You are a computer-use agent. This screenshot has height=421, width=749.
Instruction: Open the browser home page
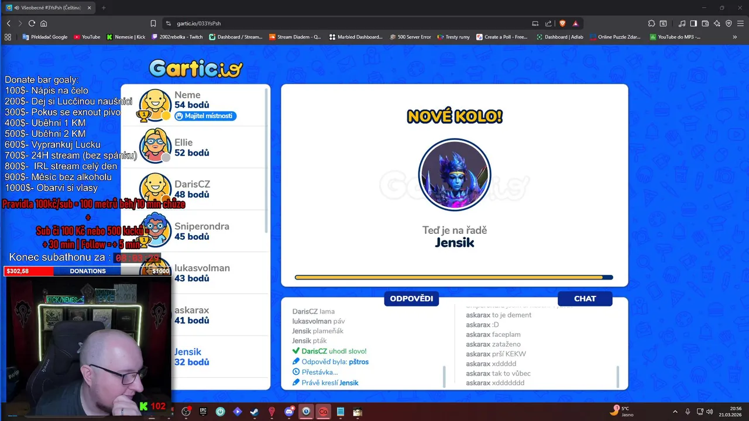(43, 23)
